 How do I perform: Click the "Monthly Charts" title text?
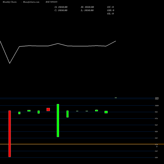10,2
